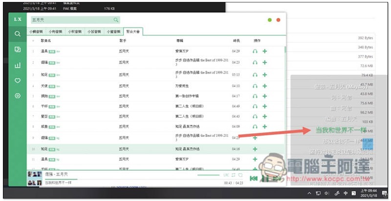Show hidden tray icons chevron in taskbar
The width and height of the screenshot is (391, 201).
tap(309, 193)
